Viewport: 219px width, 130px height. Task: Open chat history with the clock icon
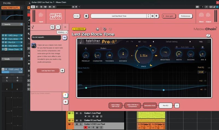tap(52, 27)
